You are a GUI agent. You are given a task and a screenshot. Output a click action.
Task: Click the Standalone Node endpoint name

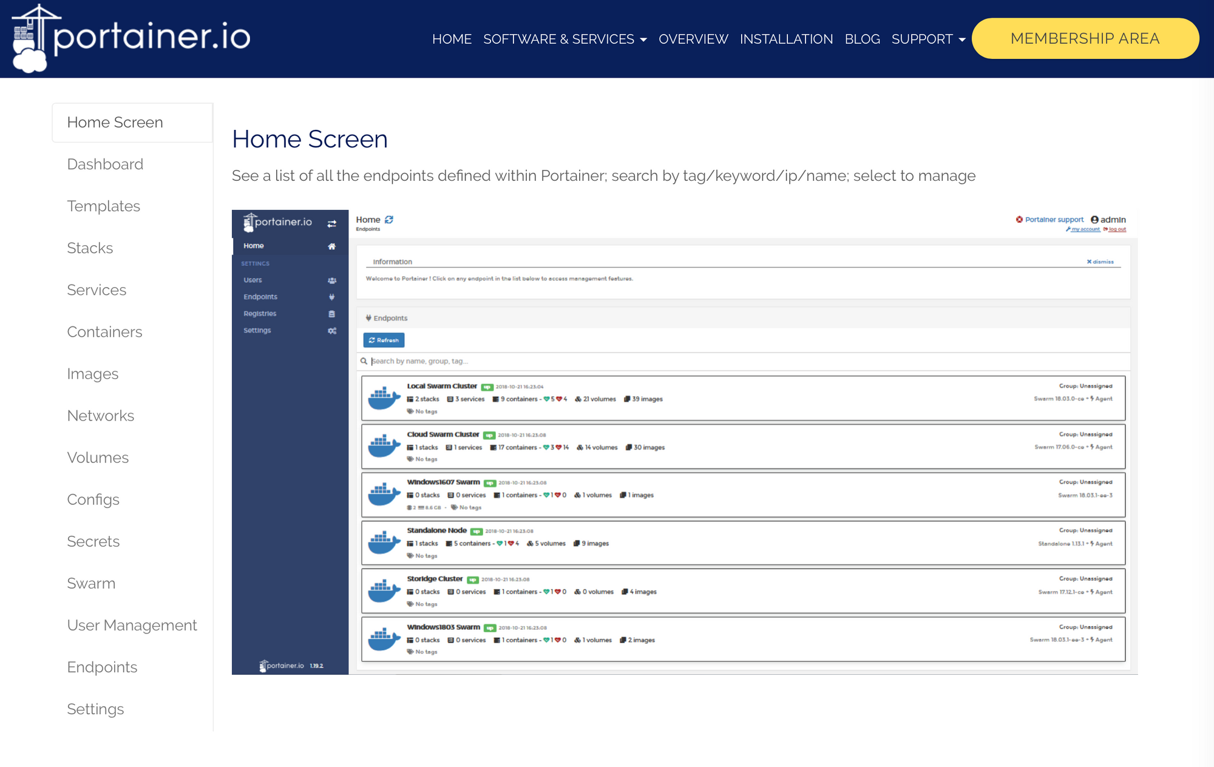tap(436, 530)
